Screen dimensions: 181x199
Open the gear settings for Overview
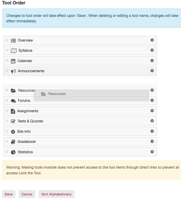click(x=152, y=40)
